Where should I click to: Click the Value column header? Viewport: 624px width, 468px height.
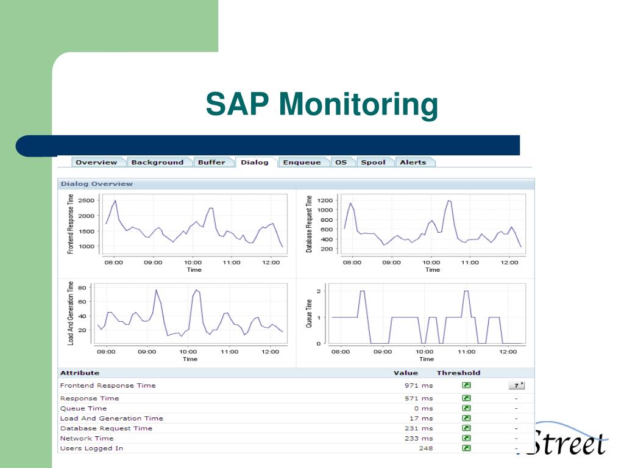coord(405,373)
